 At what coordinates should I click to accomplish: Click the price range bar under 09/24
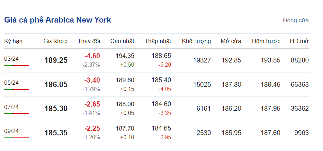pyautogui.click(x=17, y=137)
